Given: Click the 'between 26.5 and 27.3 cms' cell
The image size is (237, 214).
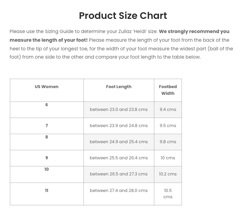Looking at the screenshot, I should (x=119, y=174).
